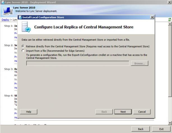Follow the Deploy breadcrumb link
The image size is (172, 133).
5,20
